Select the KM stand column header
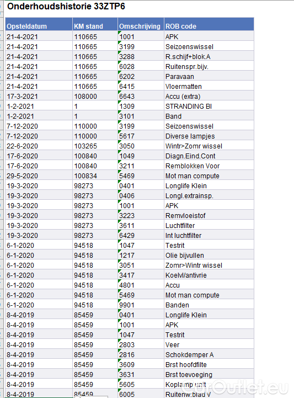294x398 pixels. [x=95, y=24]
